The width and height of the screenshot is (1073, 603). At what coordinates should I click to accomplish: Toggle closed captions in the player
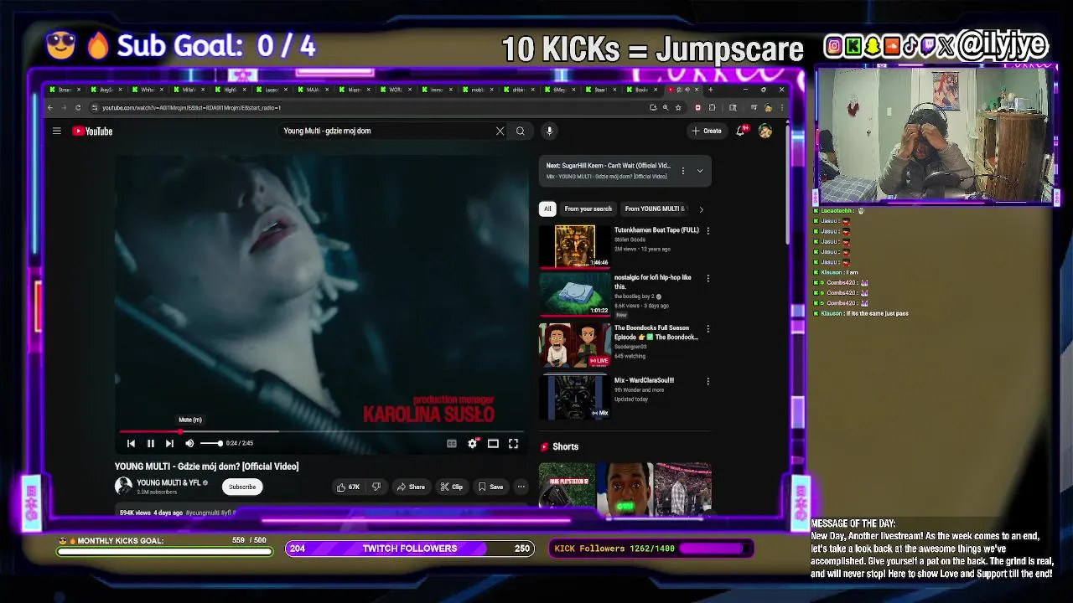click(452, 443)
